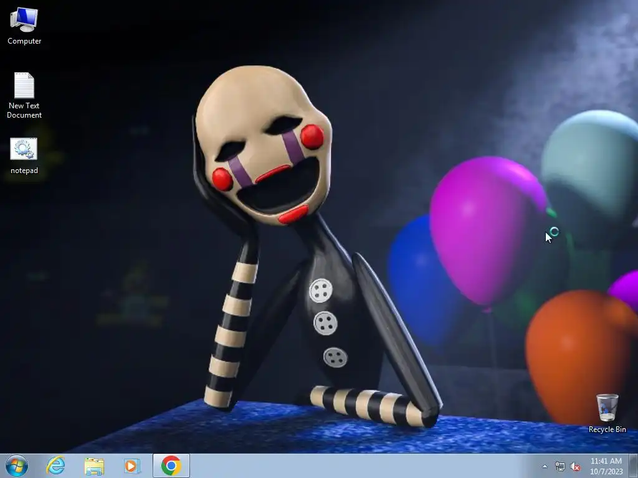Click the 'New Text Document' label text
Viewport: 638px width, 478px height.
click(x=24, y=110)
